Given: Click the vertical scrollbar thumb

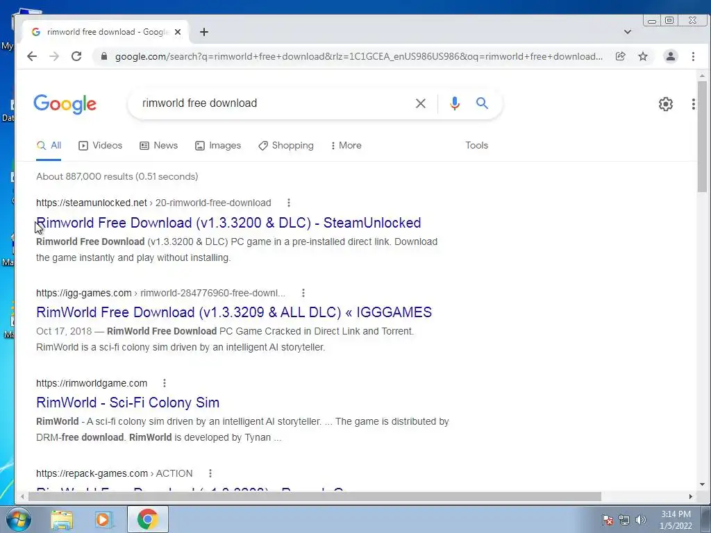Looking at the screenshot, I should tap(702, 137).
